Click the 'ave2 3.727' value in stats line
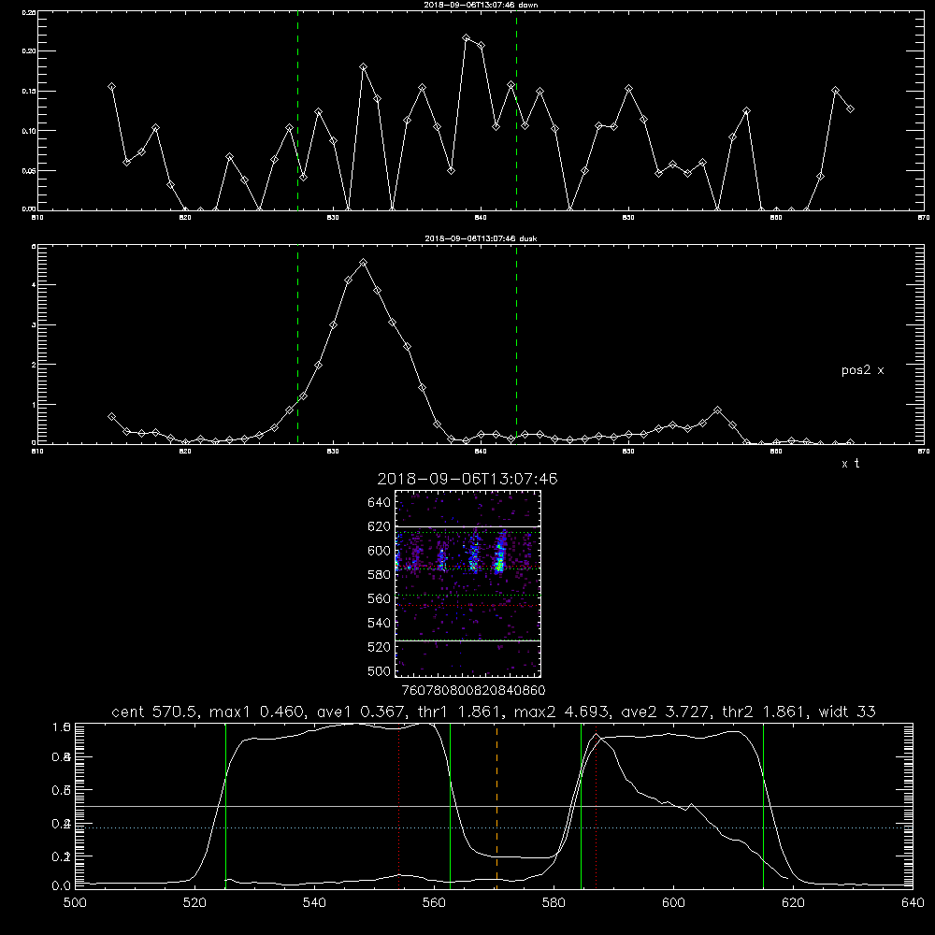Image resolution: width=935 pixels, height=935 pixels. click(x=666, y=712)
